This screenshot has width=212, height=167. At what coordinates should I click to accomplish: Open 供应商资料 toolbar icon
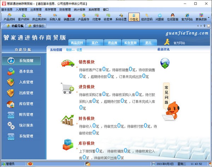(x=39, y=17)
